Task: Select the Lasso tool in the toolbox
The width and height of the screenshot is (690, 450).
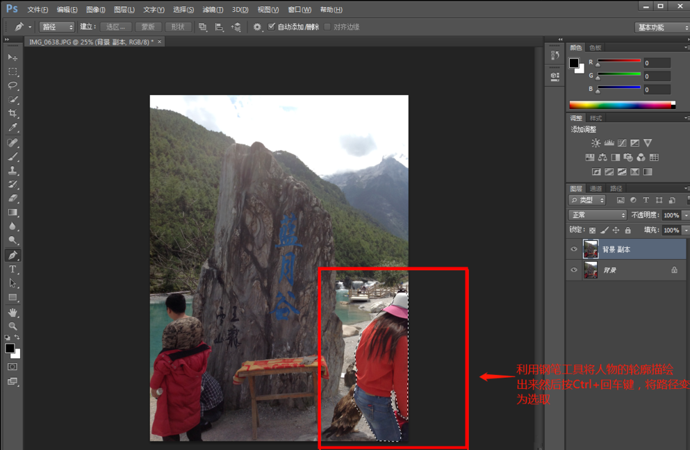Action: point(13,85)
